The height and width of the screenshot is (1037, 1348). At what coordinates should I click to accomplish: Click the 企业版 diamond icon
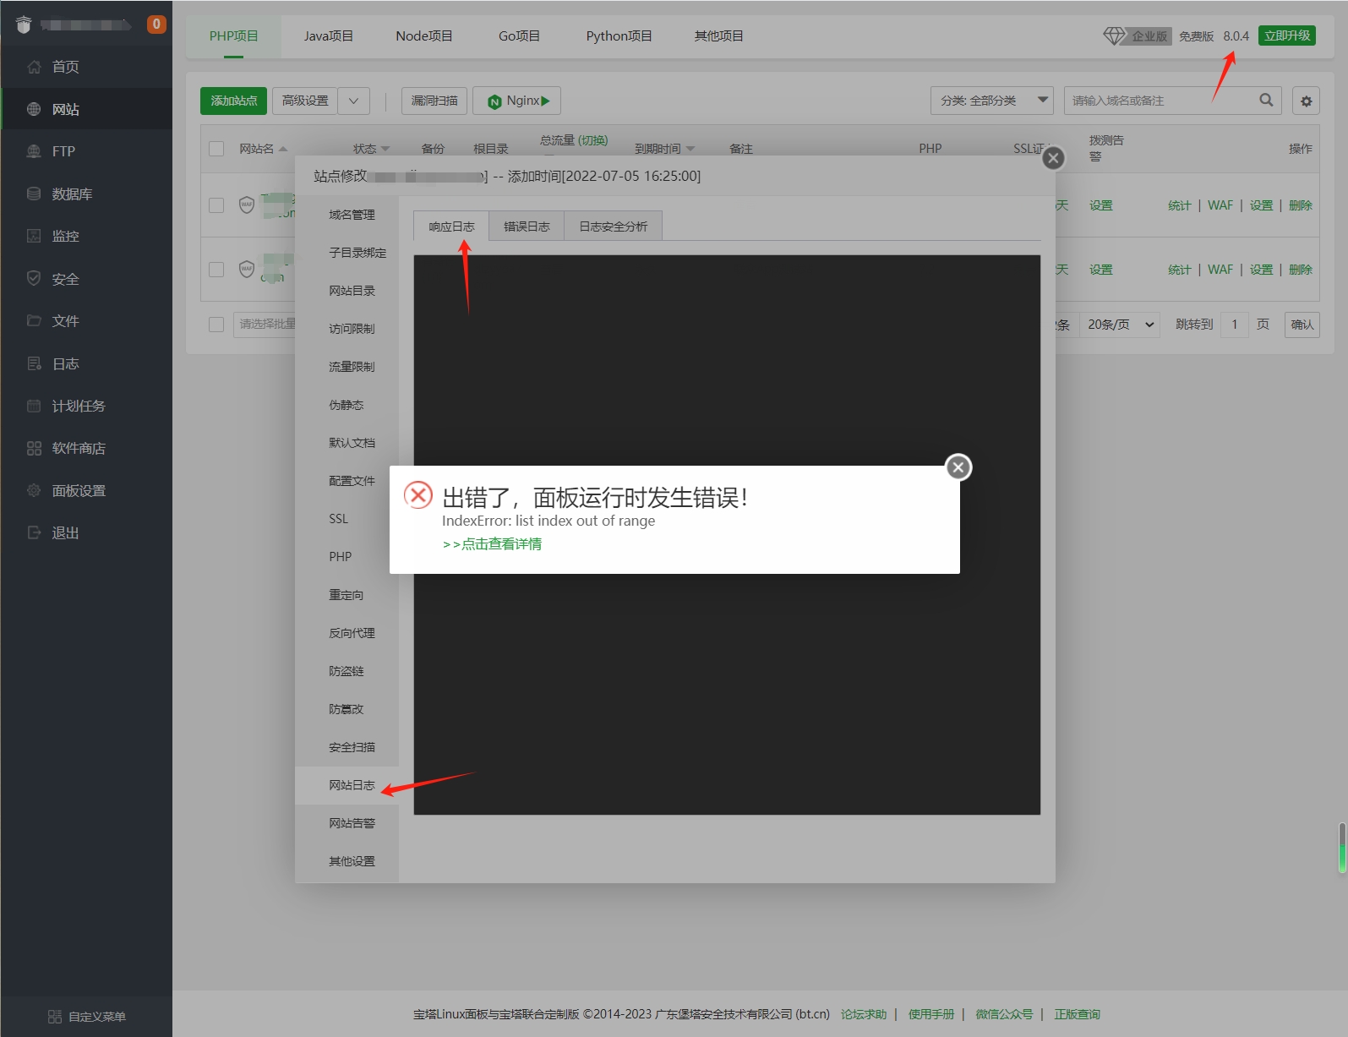1114,35
